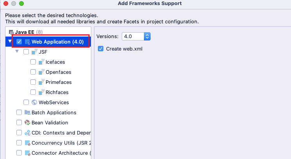Viewport: 291px width, 159px height.
Task: Select the JSF row label
Action: 43,52
